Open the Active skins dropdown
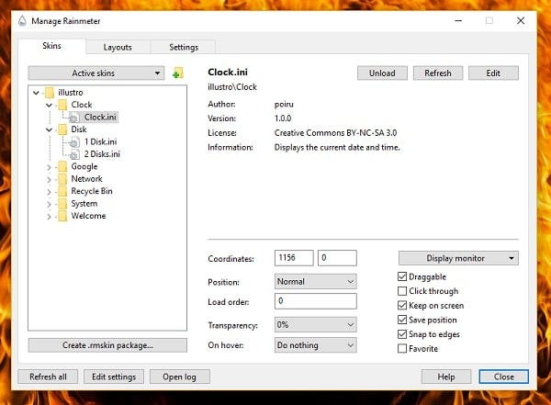The height and width of the screenshot is (405, 551). point(96,73)
